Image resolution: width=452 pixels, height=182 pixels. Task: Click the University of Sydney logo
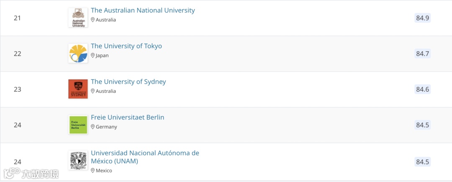click(x=78, y=89)
